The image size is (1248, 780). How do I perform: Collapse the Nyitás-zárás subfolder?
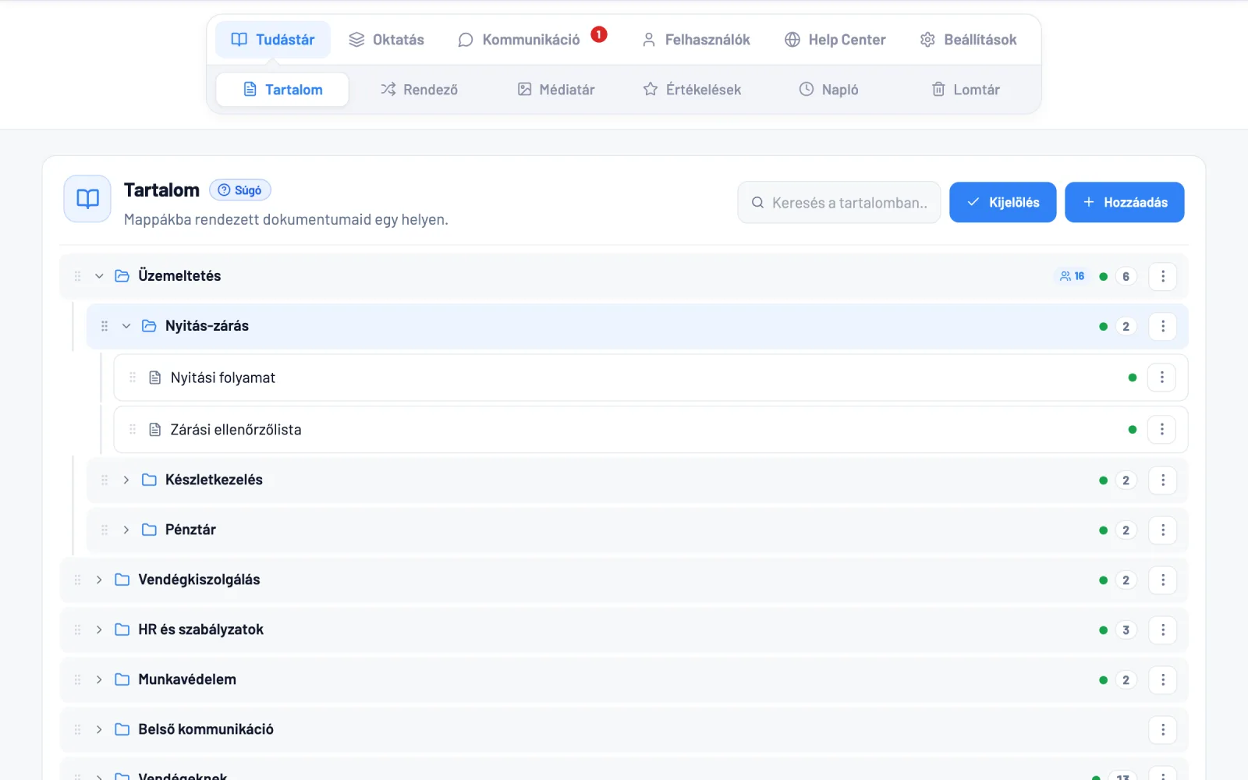point(126,326)
